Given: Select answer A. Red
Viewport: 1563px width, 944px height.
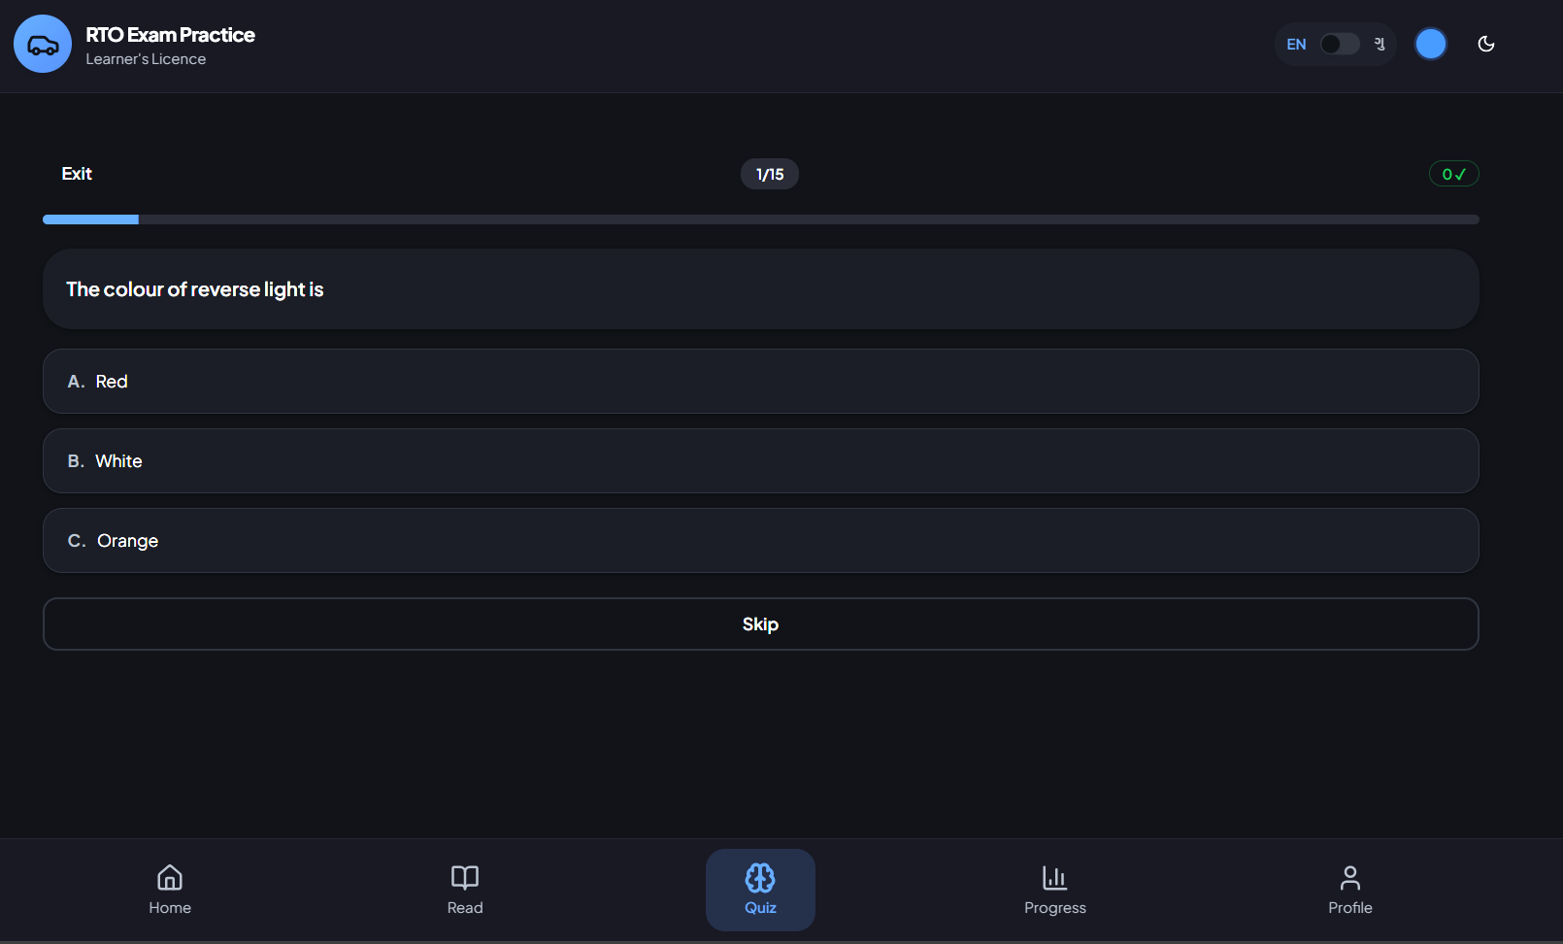Looking at the screenshot, I should 761,382.
